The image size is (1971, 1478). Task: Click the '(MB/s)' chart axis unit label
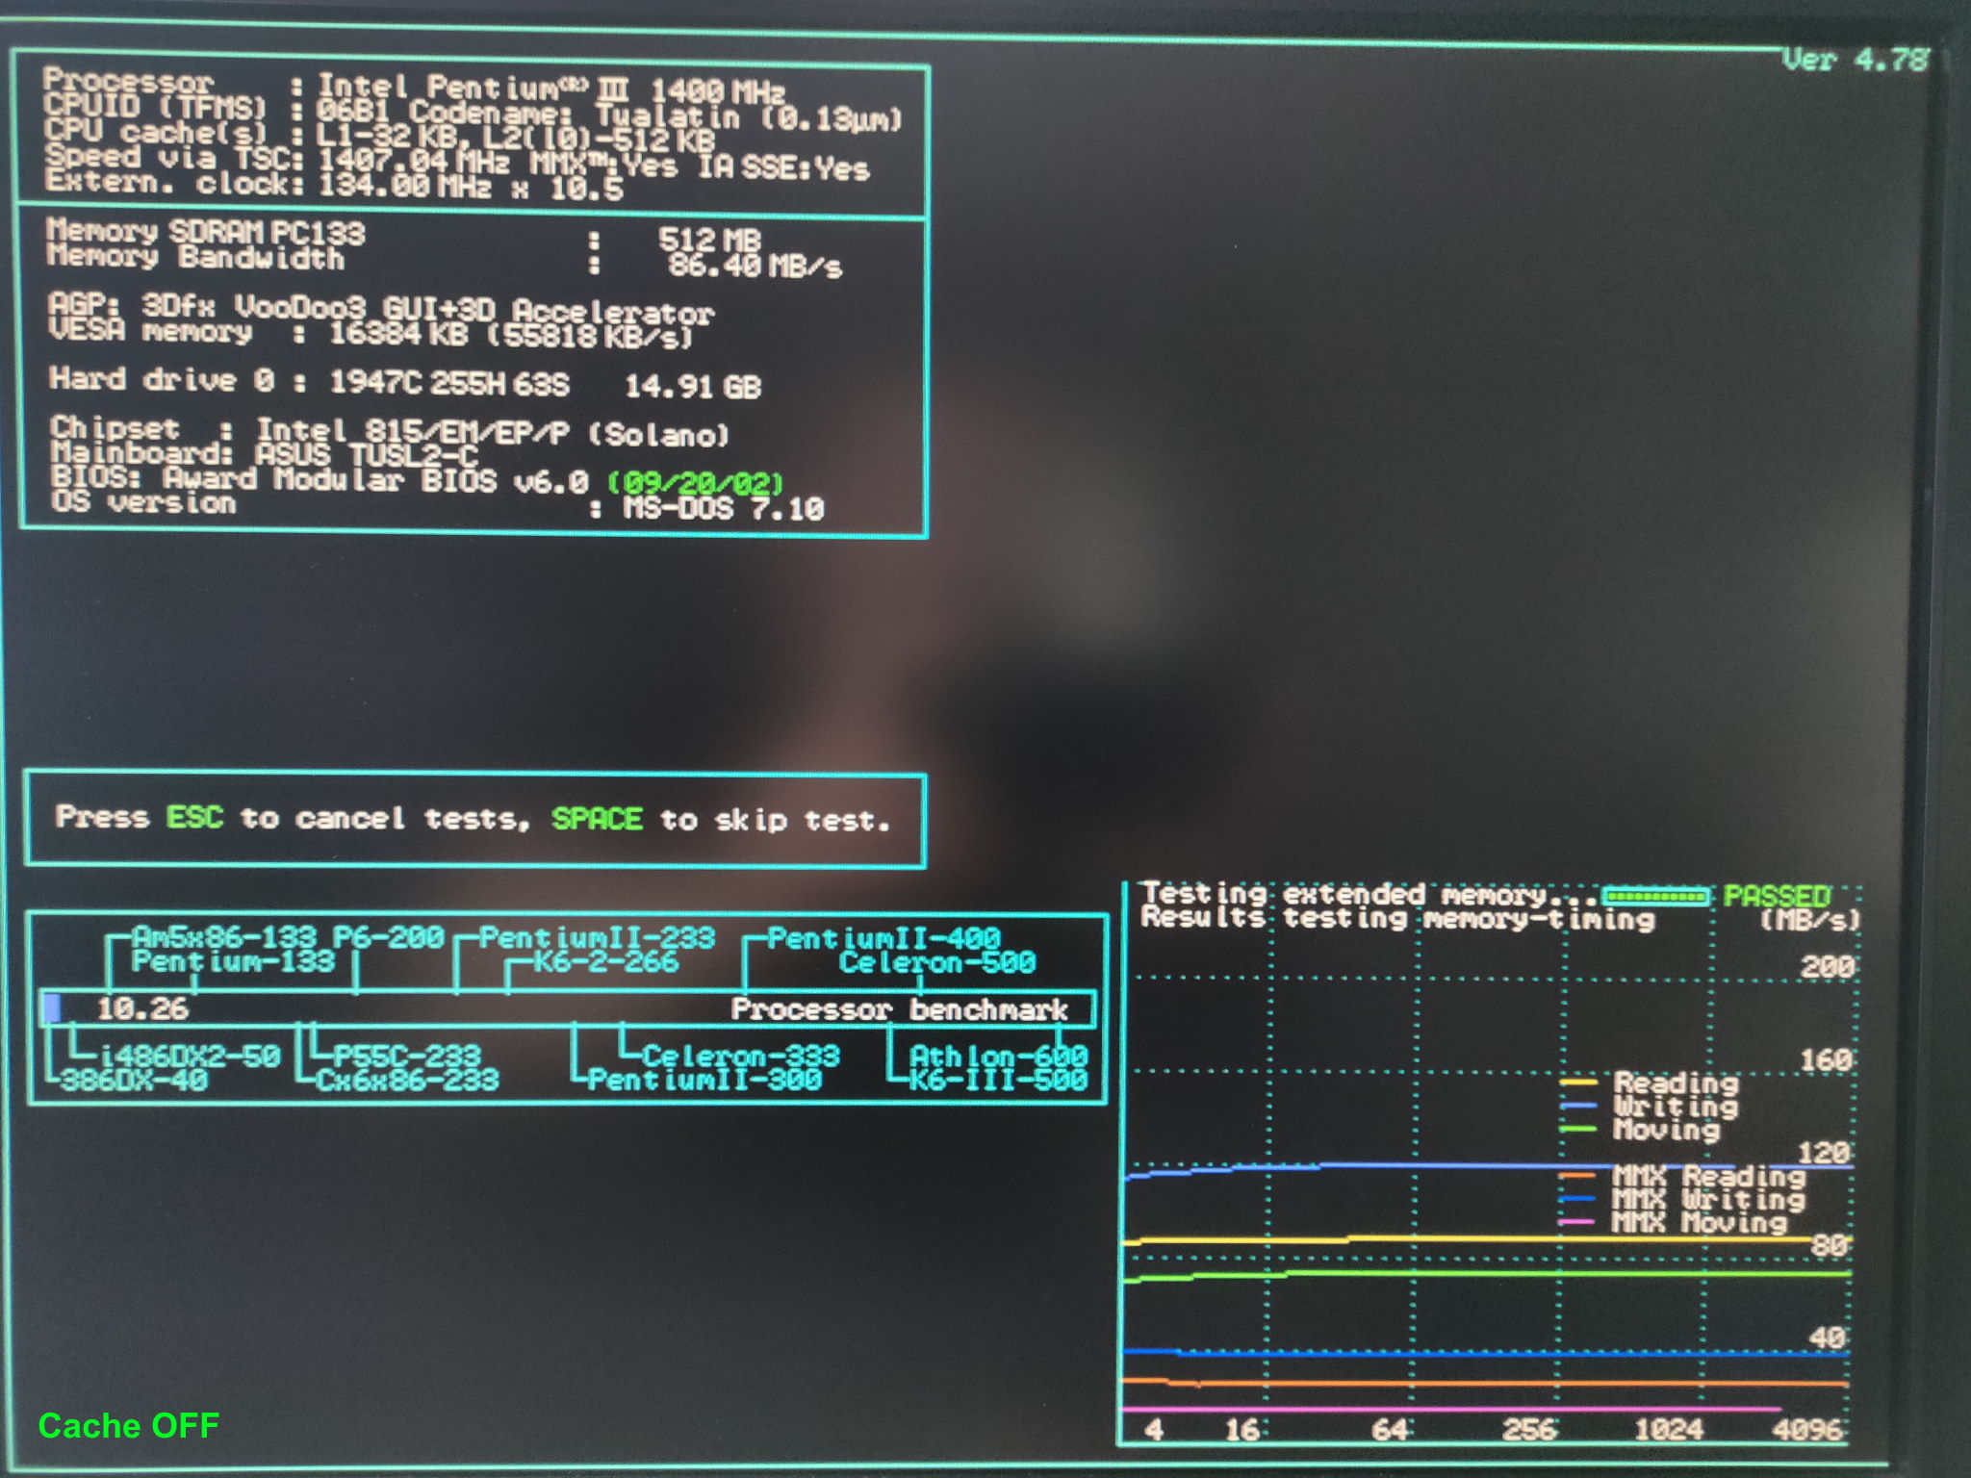click(x=1809, y=920)
